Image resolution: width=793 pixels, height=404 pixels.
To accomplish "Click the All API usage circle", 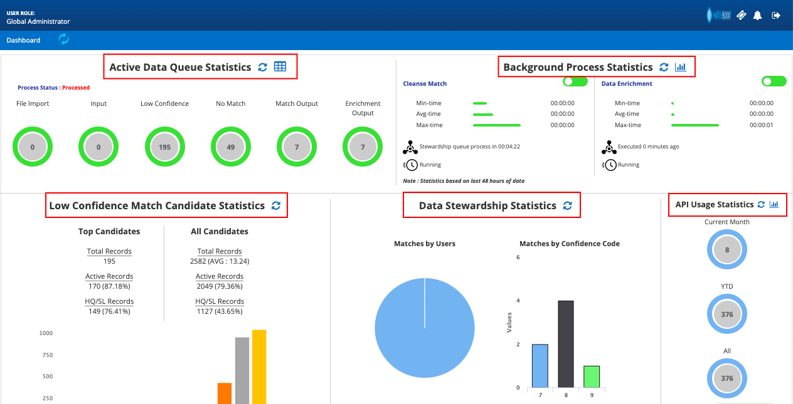I will point(727,379).
